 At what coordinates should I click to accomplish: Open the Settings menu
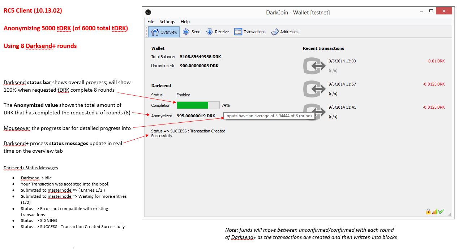(167, 22)
